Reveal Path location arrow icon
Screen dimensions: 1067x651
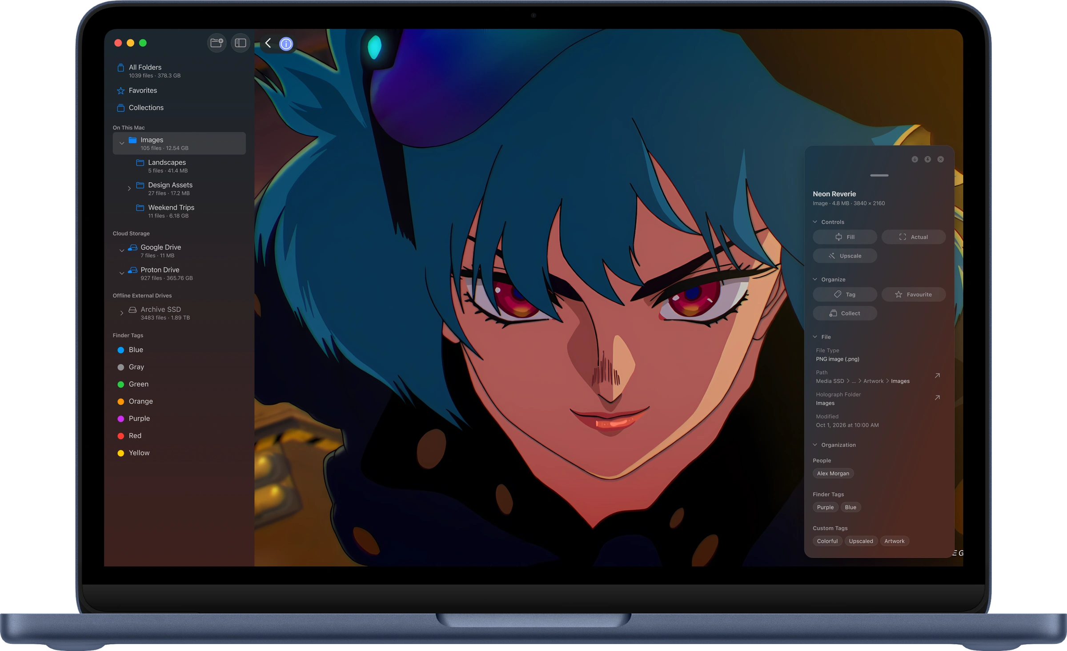pyautogui.click(x=937, y=376)
